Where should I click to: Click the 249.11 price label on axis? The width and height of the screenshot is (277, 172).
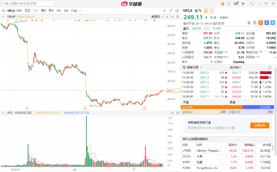coord(173,90)
